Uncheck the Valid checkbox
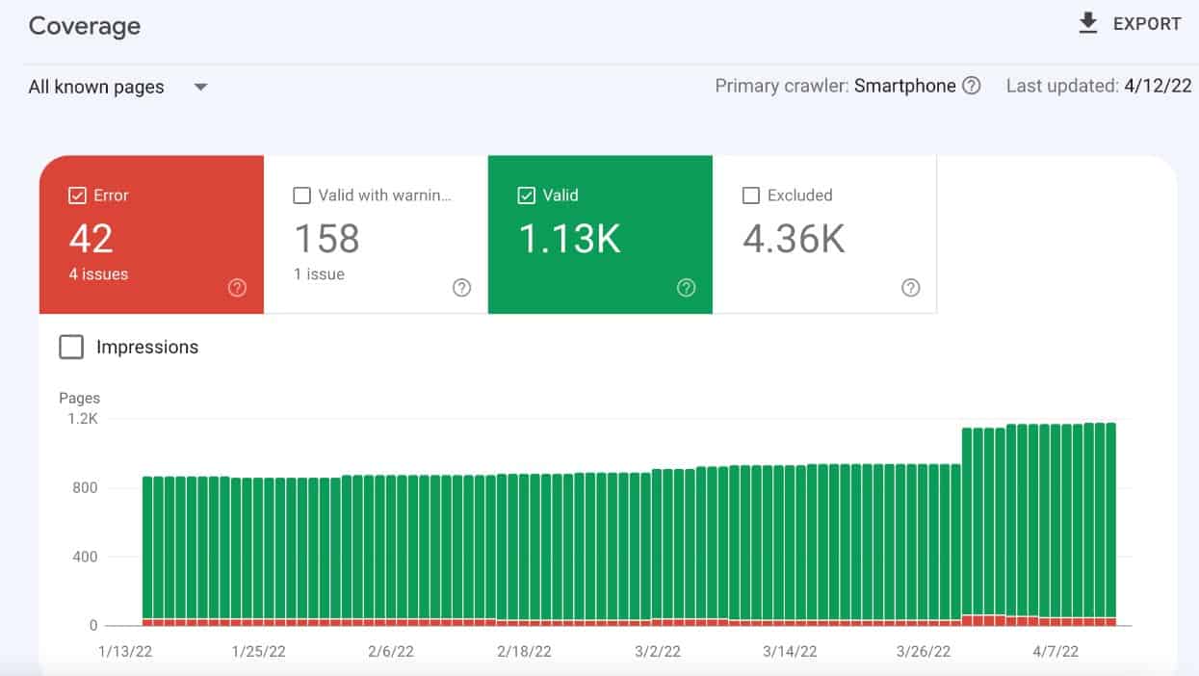1199x676 pixels. [527, 195]
